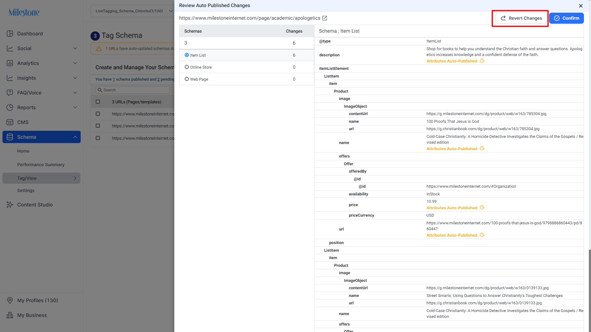Expand the Insights menu chevron
Screen dimensions: 591x332
[75, 78]
